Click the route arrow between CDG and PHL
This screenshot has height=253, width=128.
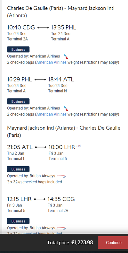click(x=43, y=28)
